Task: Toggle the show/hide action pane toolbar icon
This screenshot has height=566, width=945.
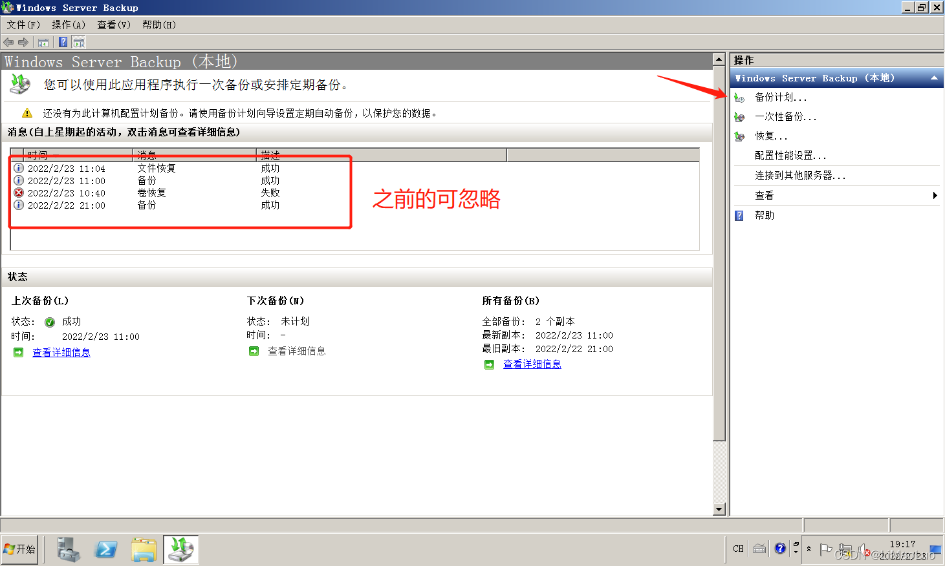Action: (79, 43)
